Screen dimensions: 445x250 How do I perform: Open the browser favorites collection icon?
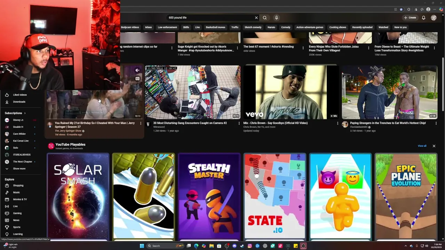[x=422, y=9]
